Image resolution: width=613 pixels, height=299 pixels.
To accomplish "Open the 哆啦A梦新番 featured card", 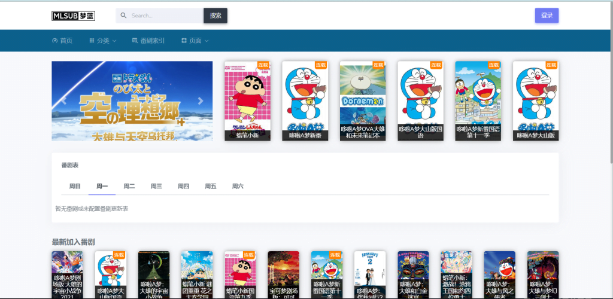I will tap(305, 101).
